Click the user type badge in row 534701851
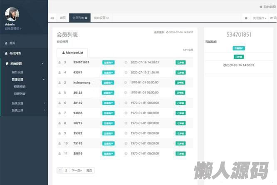Screen dimensions: 277x185 [109, 62]
